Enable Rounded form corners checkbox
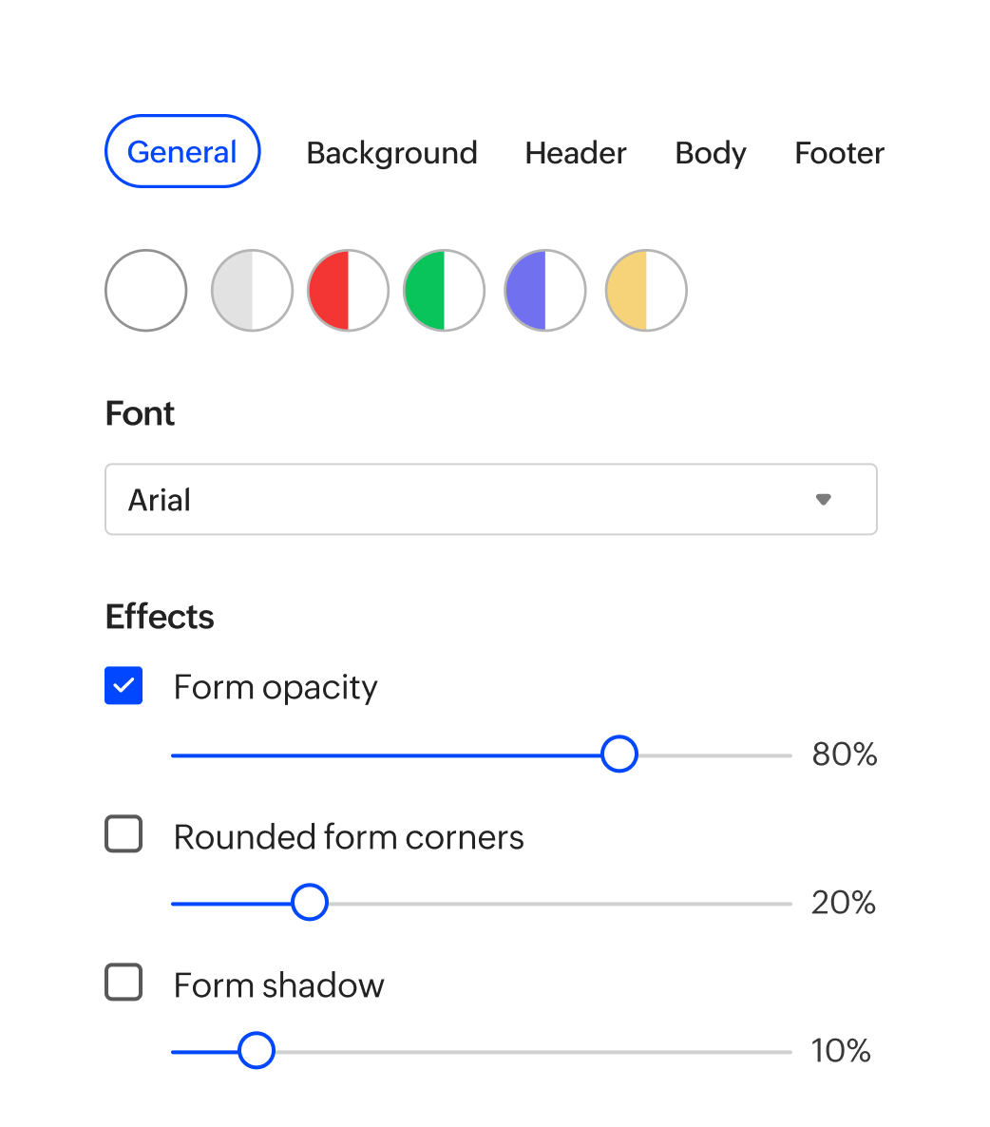The width and height of the screenshot is (990, 1127). tap(124, 834)
